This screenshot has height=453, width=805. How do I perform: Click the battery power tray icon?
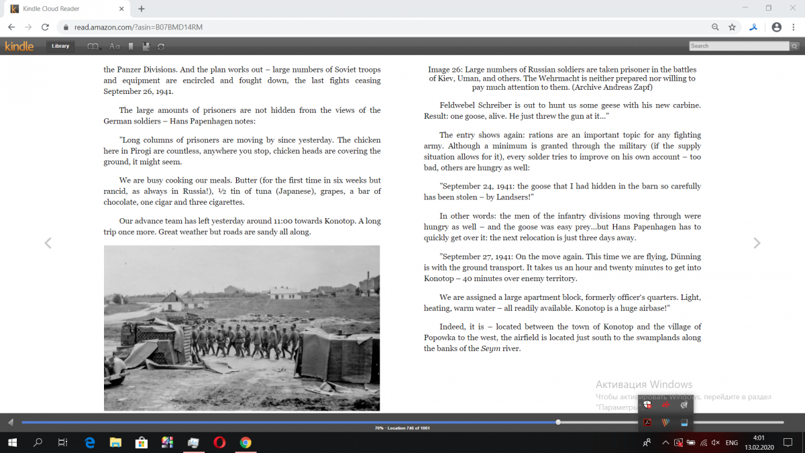point(691,443)
